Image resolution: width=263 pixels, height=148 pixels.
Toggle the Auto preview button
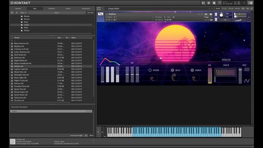(91, 135)
